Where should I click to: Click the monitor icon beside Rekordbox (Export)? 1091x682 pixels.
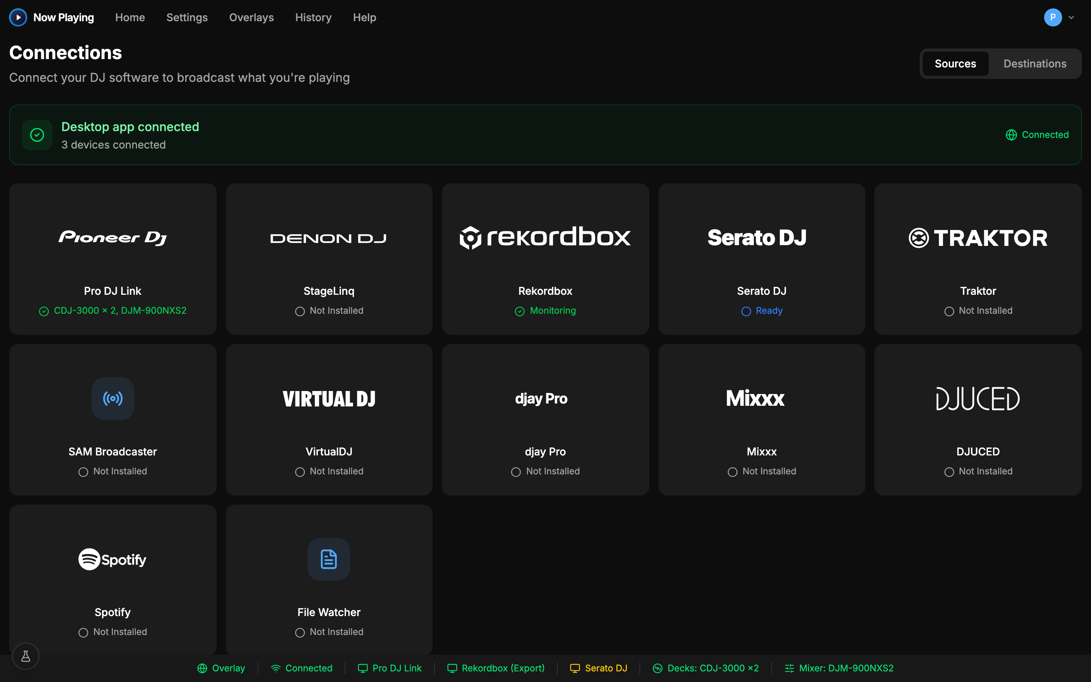pos(452,668)
